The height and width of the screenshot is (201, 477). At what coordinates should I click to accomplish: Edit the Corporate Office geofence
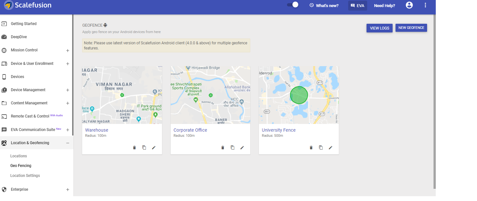coord(242,148)
